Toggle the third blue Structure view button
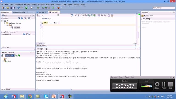Viewport: 176px width, 99px height. point(13,56)
